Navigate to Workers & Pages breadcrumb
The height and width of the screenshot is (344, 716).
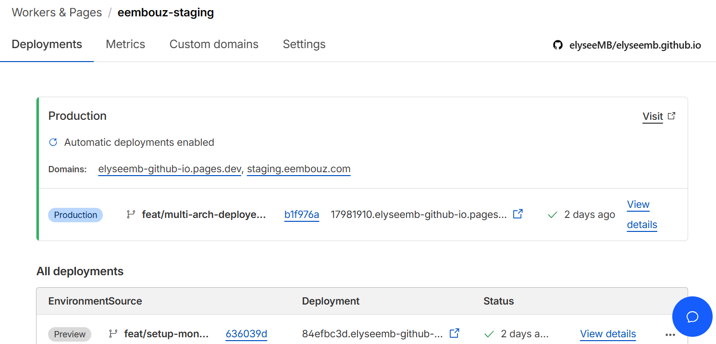point(57,13)
